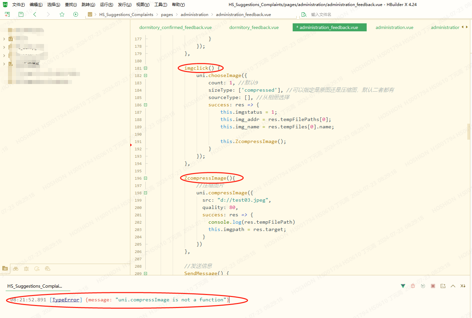The height and width of the screenshot is (318, 472).
Task: Collapse the fold marker at line 182
Action: (x=146, y=76)
